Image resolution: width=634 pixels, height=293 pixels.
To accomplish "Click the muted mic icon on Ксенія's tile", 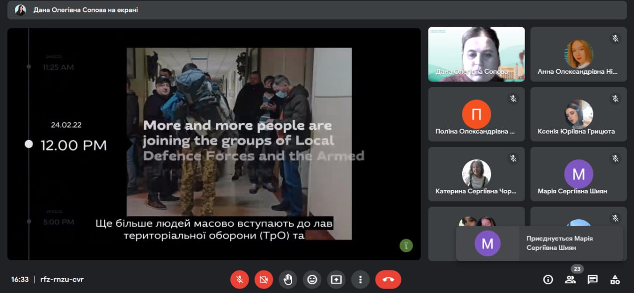I will pos(615,99).
